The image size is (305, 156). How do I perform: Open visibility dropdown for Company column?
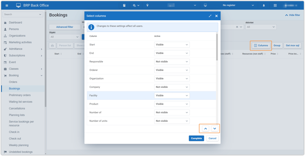coord(172,87)
